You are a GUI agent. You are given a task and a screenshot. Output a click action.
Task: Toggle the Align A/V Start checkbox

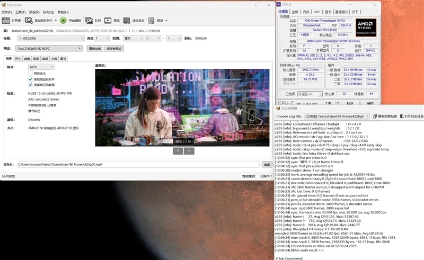pyautogui.click(x=31, y=78)
